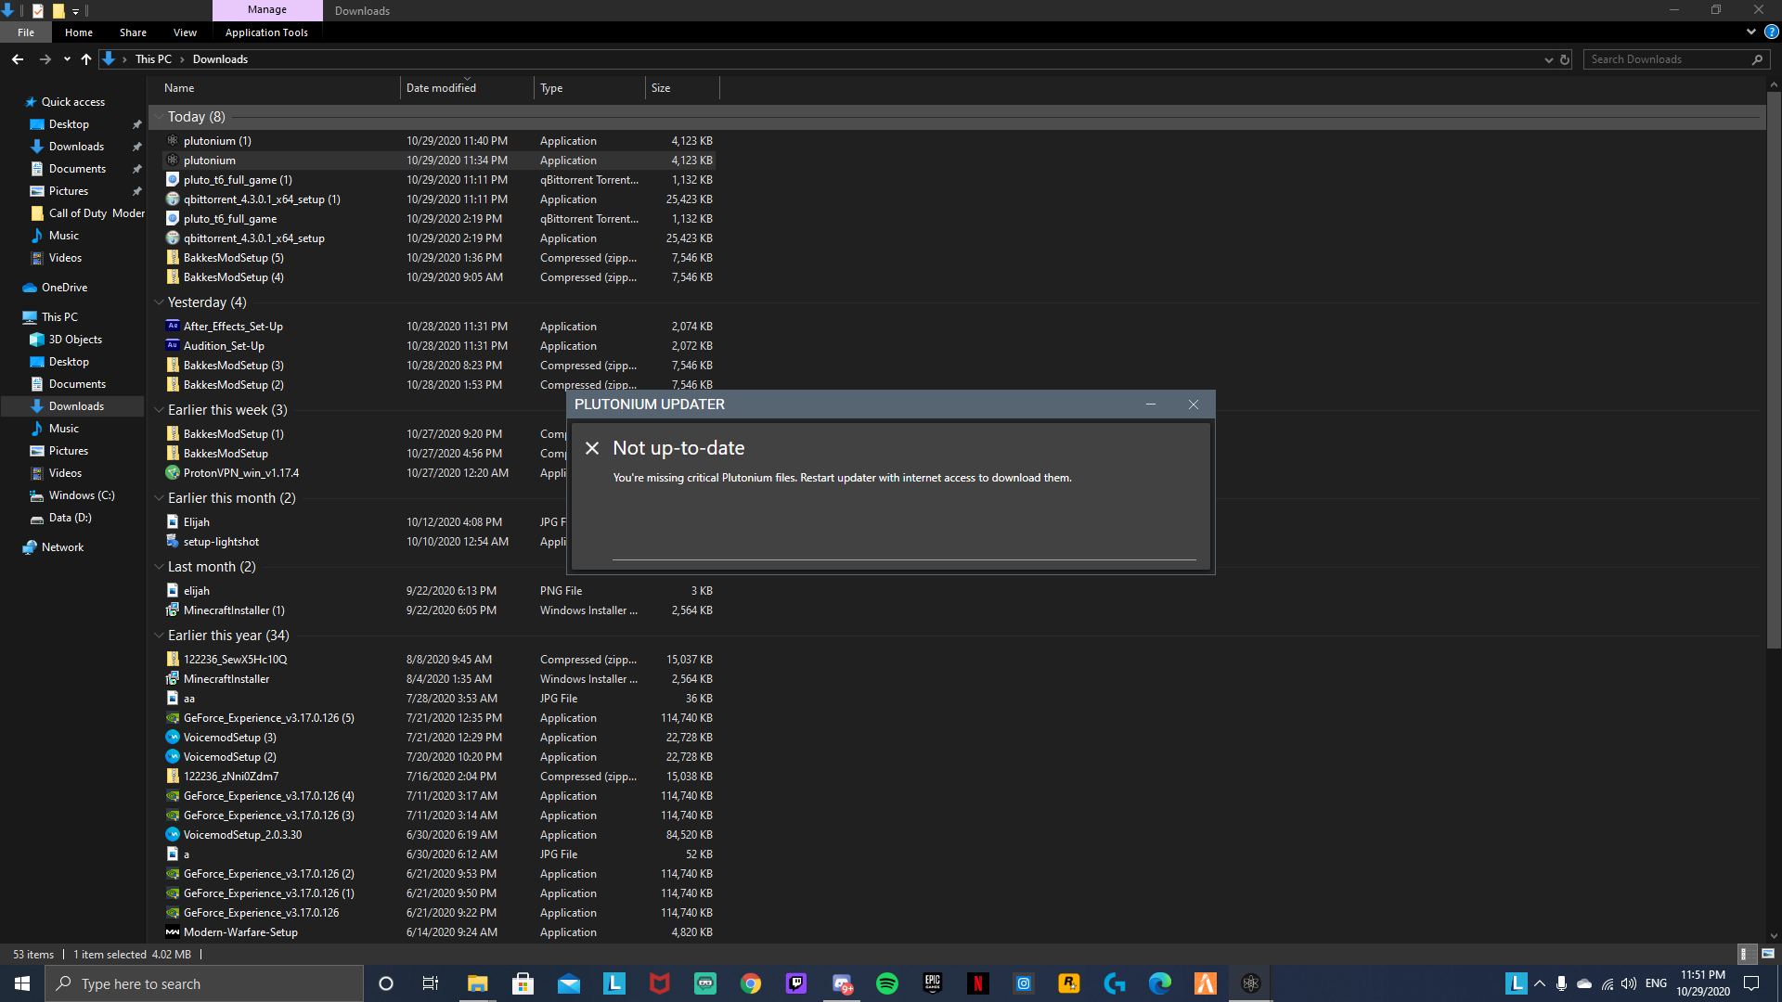
Task: Sort by the Size column header
Action: coord(682,88)
